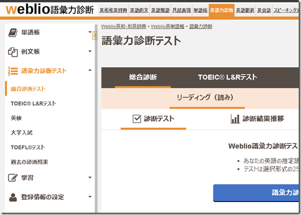This screenshot has width=301, height=215.
Task: Switch to the TOEIC® L&Rテスト tab
Action: pos(227,78)
